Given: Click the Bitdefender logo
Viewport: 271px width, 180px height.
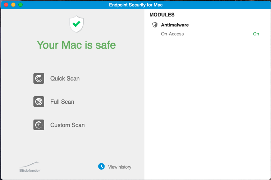Looking at the screenshot, I should coord(30,167).
